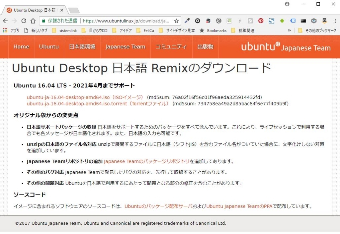Open the 就職関連 bookmark folder

[243, 30]
